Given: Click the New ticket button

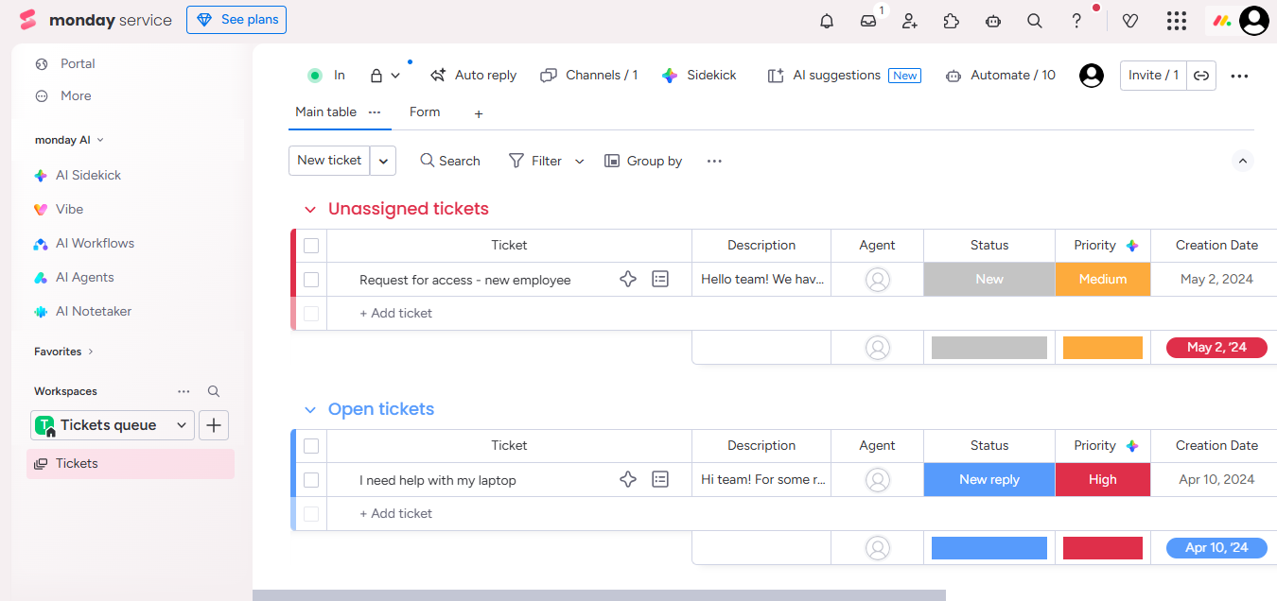Looking at the screenshot, I should 329,161.
